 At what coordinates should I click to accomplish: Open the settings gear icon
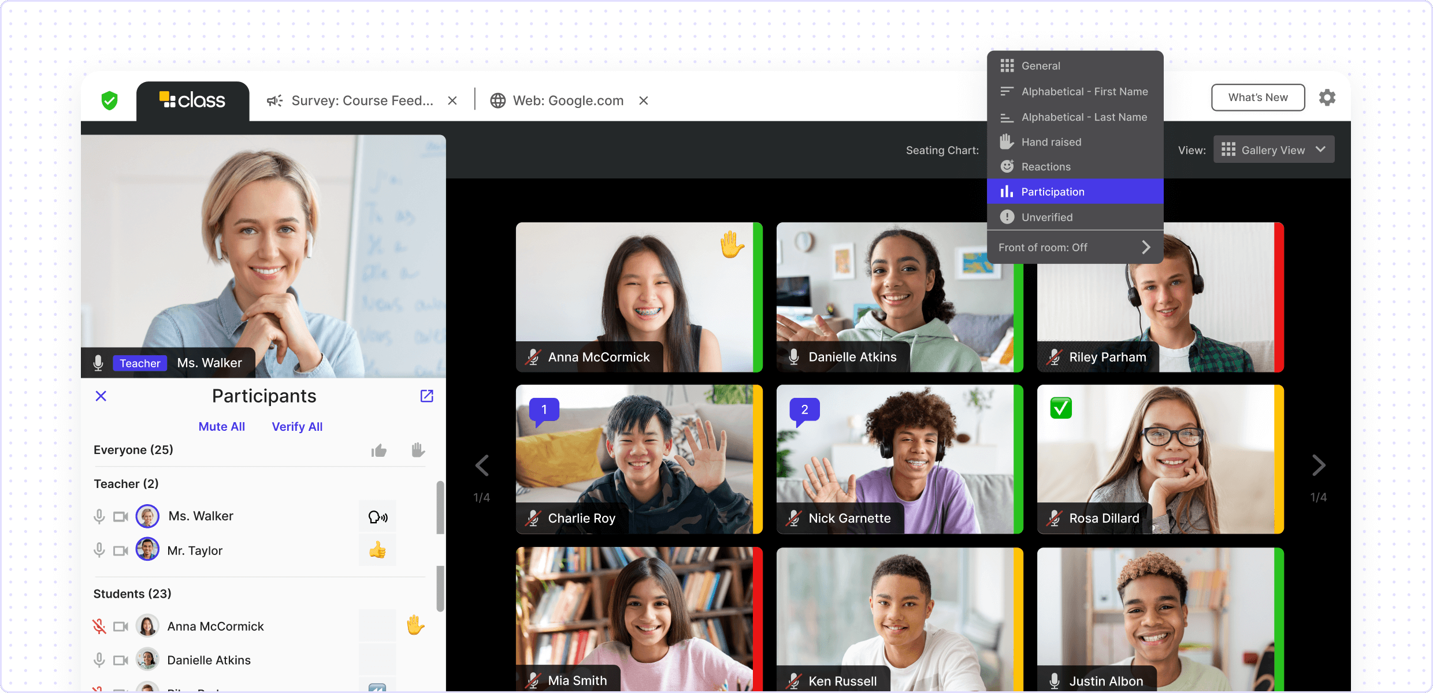[1327, 98]
